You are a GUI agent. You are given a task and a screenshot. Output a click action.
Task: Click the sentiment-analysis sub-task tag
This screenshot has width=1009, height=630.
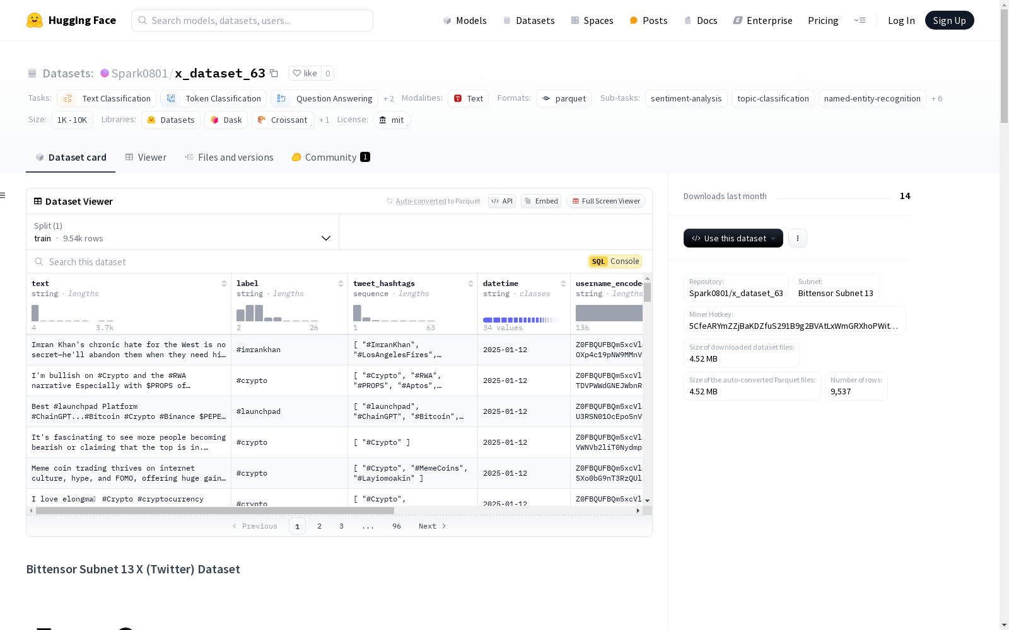coord(686,98)
